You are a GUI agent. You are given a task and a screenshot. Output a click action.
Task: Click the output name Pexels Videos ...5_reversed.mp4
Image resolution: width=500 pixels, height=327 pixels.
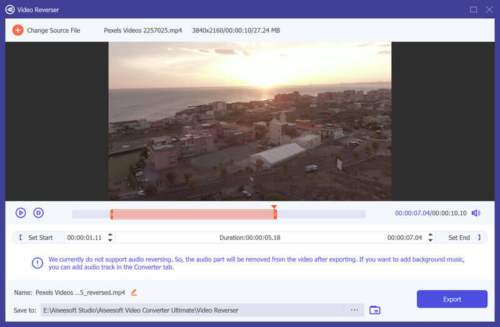point(81,293)
